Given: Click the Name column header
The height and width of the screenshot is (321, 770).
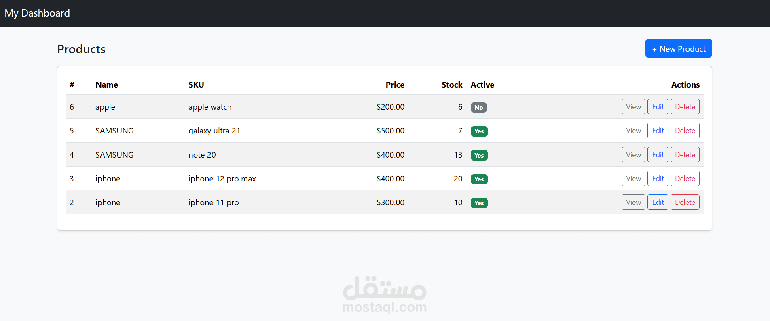Looking at the screenshot, I should [x=107, y=85].
